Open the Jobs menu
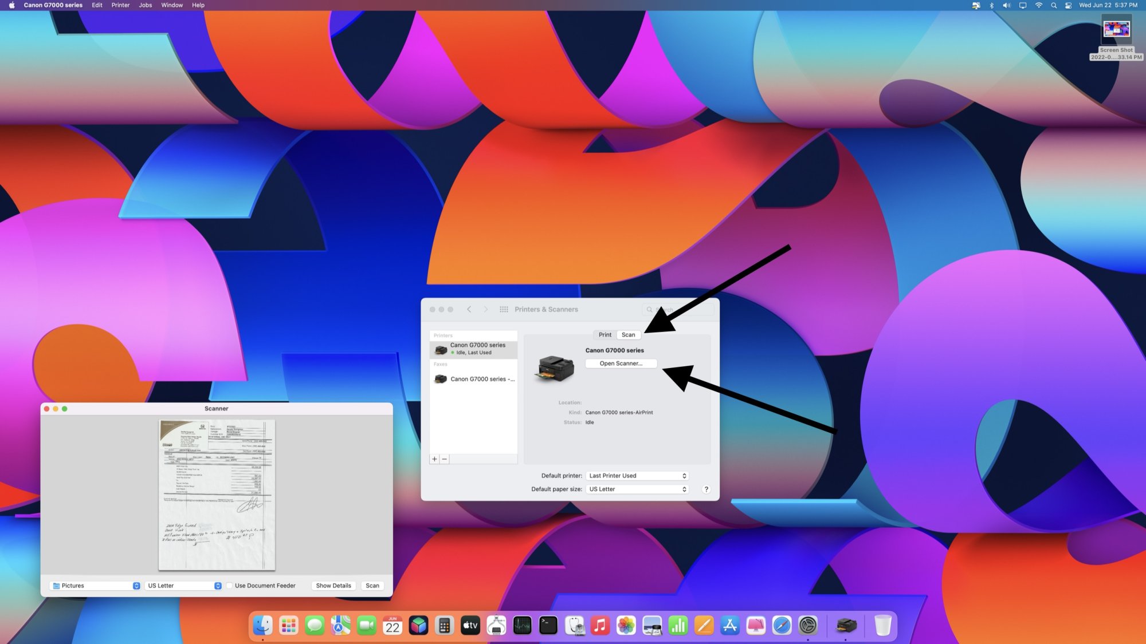1146x644 pixels. point(145,5)
